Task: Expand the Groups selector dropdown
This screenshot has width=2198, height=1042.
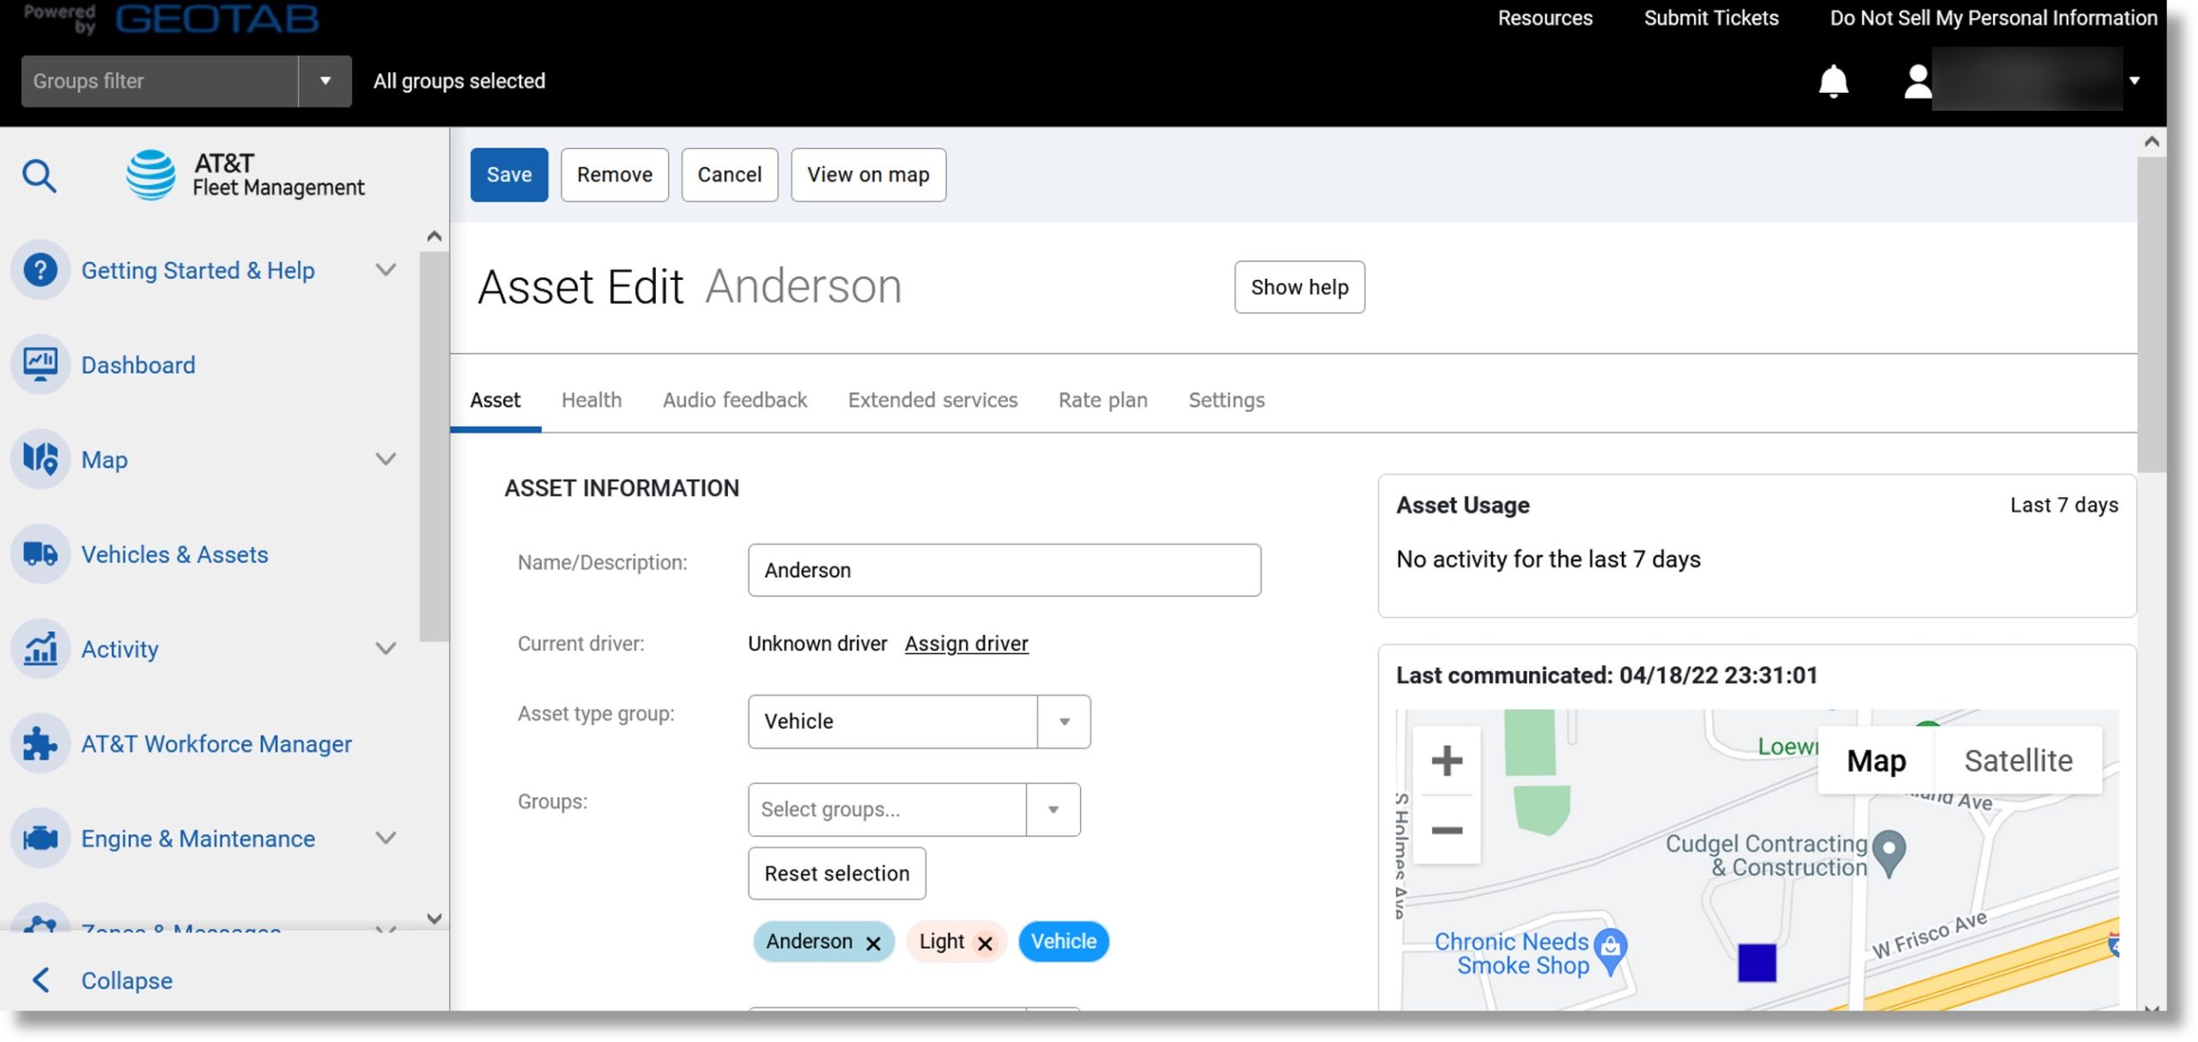Action: [x=1053, y=809]
